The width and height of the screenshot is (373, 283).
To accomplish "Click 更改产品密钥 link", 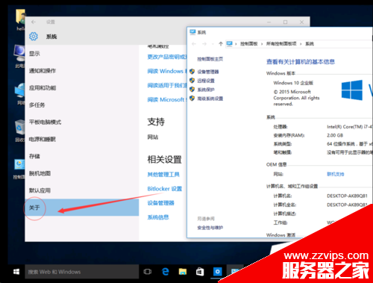I will tap(167, 57).
